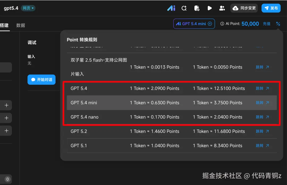
Task: Open the collaborators people icon
Action: pyautogui.click(x=222, y=8)
